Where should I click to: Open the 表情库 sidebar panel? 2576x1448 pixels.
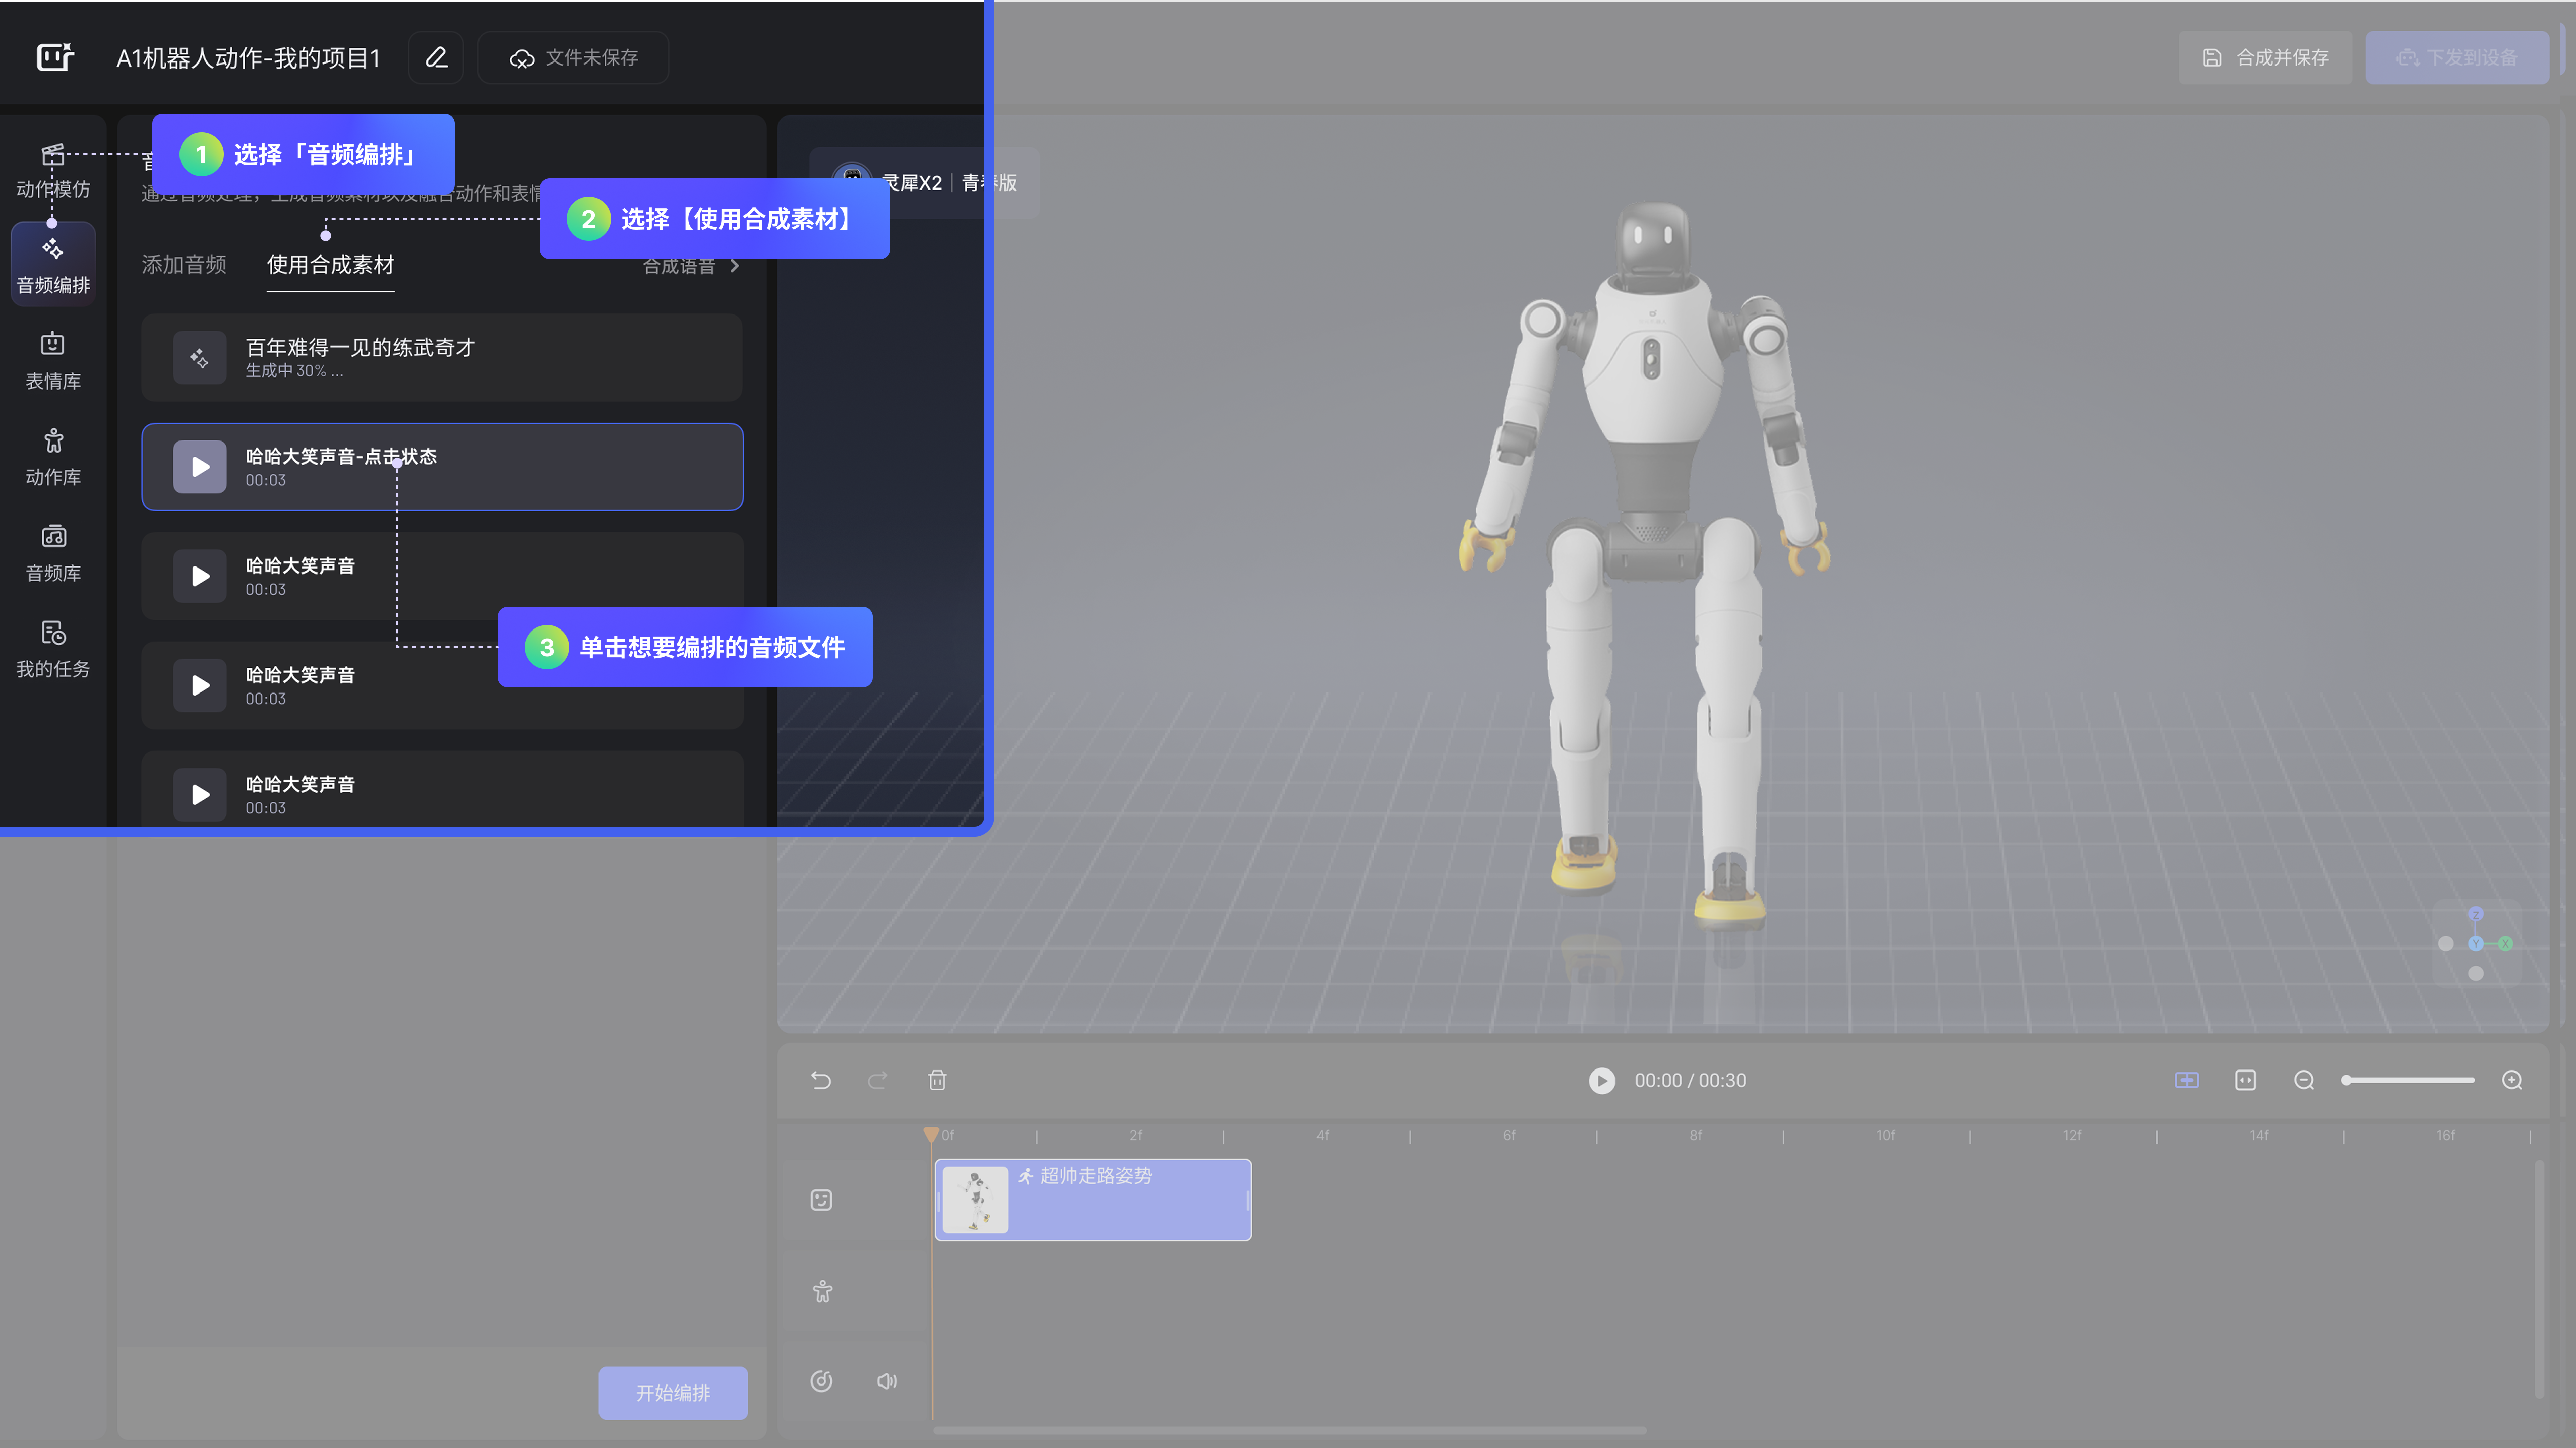[x=53, y=361]
